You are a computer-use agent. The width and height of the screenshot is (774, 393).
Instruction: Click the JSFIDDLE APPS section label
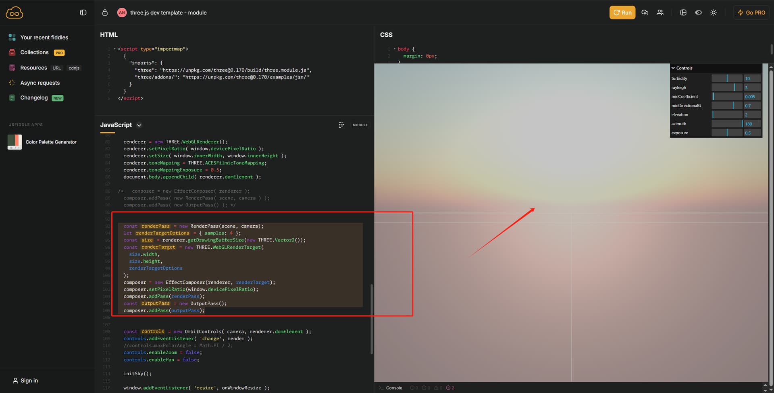[x=26, y=125]
